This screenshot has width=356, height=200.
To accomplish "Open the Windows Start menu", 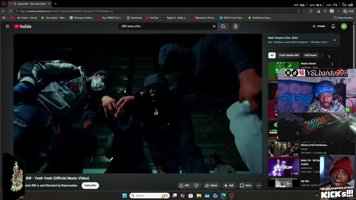I will (125, 196).
